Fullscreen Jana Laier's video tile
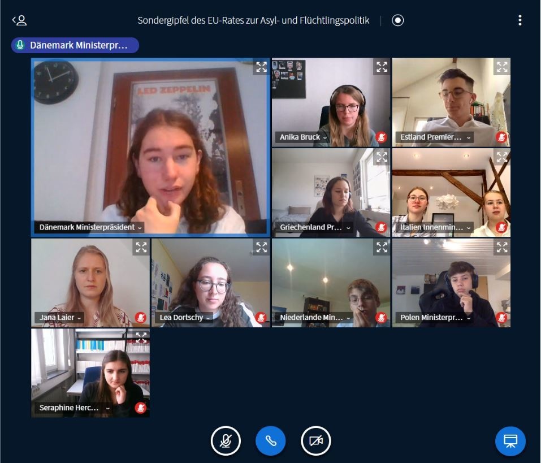This screenshot has height=463, width=541. [141, 248]
